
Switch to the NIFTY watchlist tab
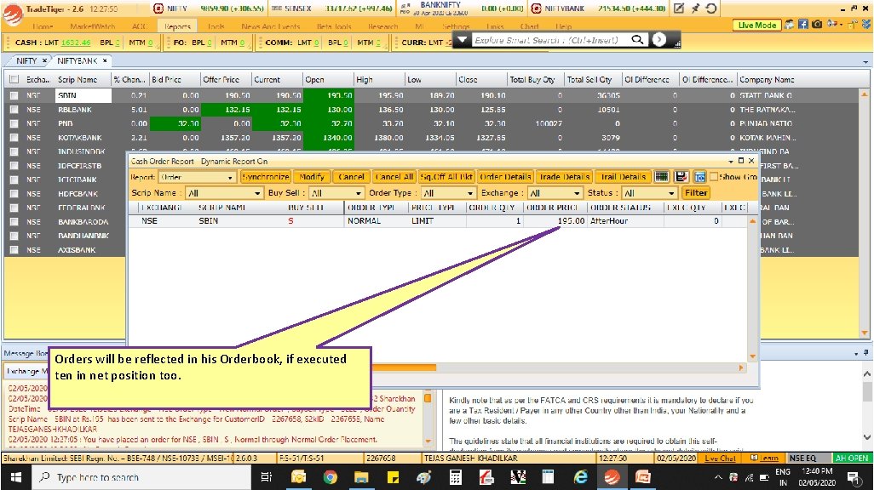coord(26,60)
